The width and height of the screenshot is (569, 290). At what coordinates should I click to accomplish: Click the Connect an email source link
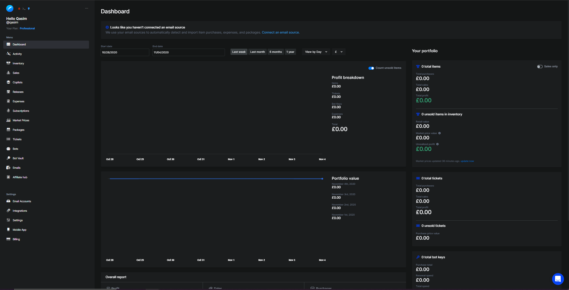[x=280, y=33]
